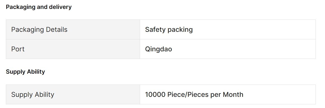Click the Qingdao port value
Screen dimensions: 325x108
[x=158, y=49]
